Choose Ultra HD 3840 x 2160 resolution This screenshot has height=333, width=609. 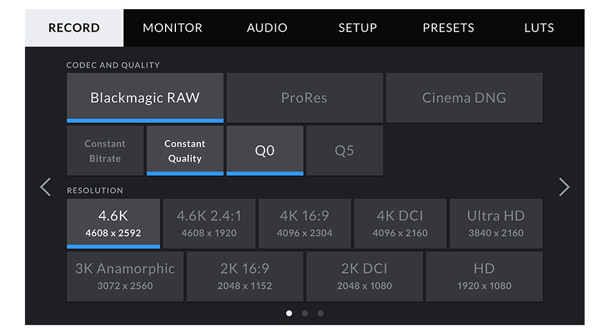point(496,223)
